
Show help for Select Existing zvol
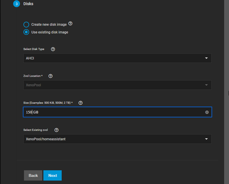tap(57, 130)
